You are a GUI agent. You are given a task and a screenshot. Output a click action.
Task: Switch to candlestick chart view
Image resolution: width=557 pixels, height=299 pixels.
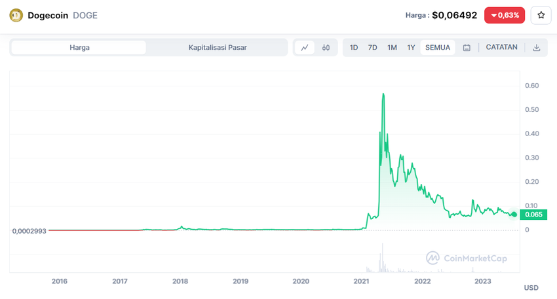(326, 48)
